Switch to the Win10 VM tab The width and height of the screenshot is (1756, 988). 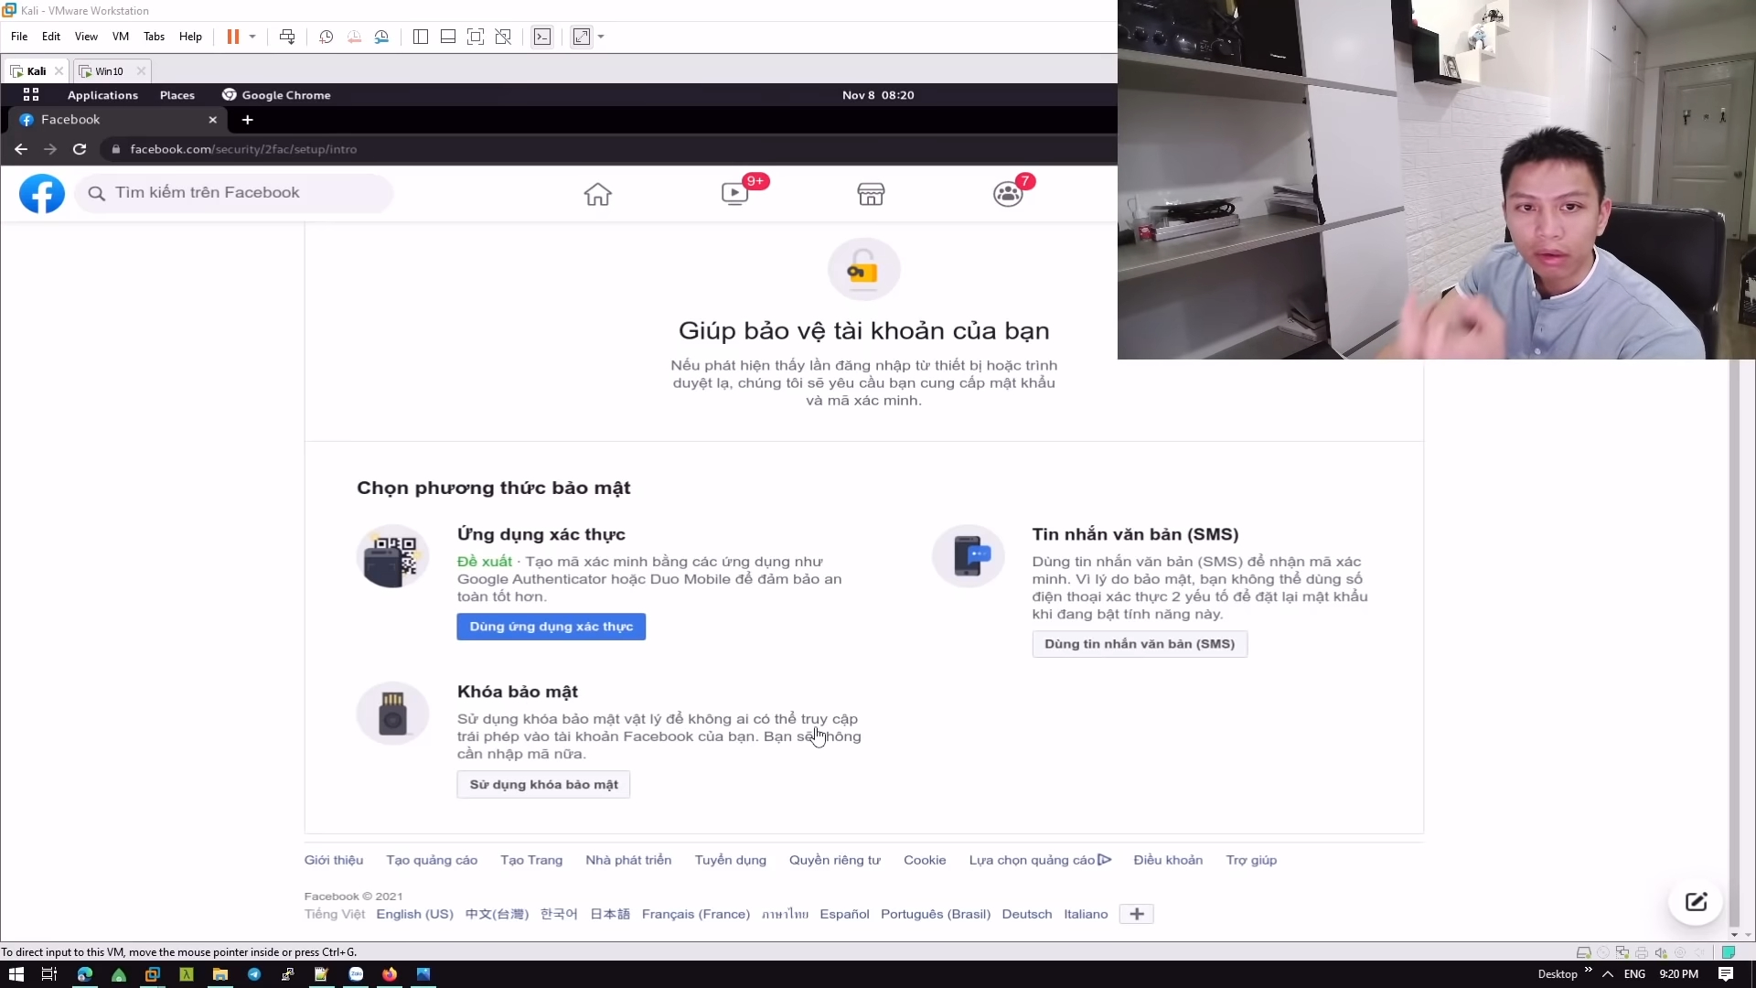click(x=110, y=70)
